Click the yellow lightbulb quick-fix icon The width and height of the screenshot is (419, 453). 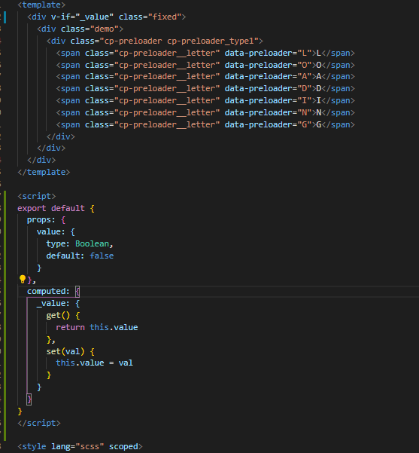pos(23,279)
